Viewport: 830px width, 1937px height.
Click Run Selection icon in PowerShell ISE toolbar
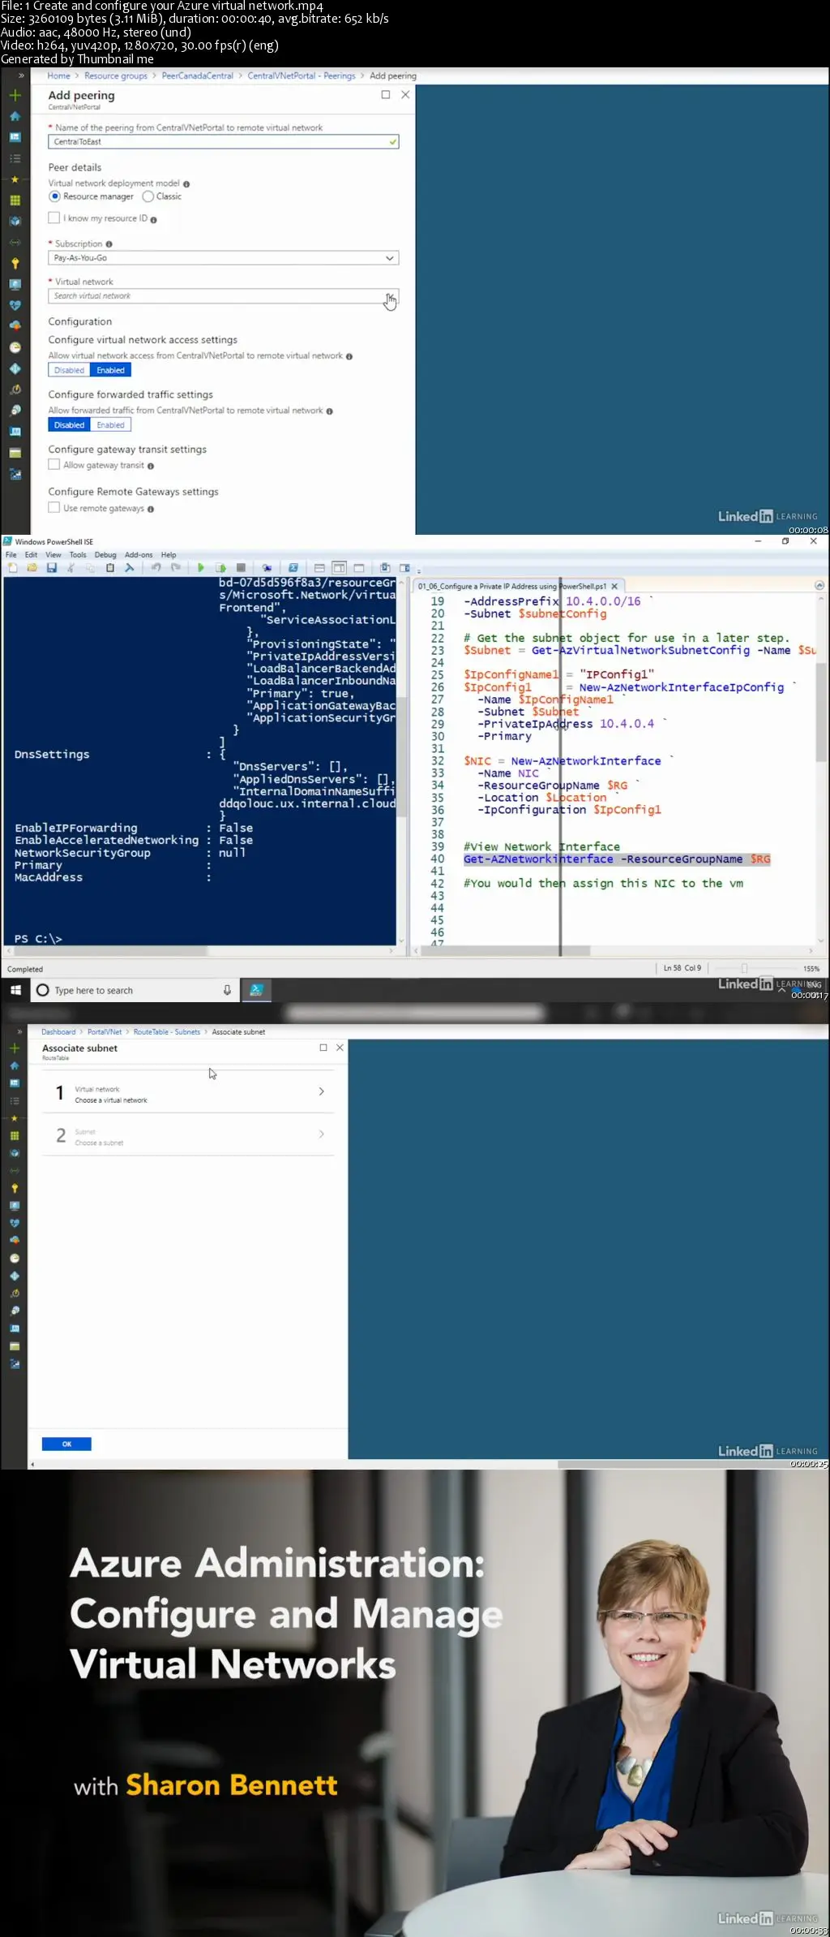point(220,568)
